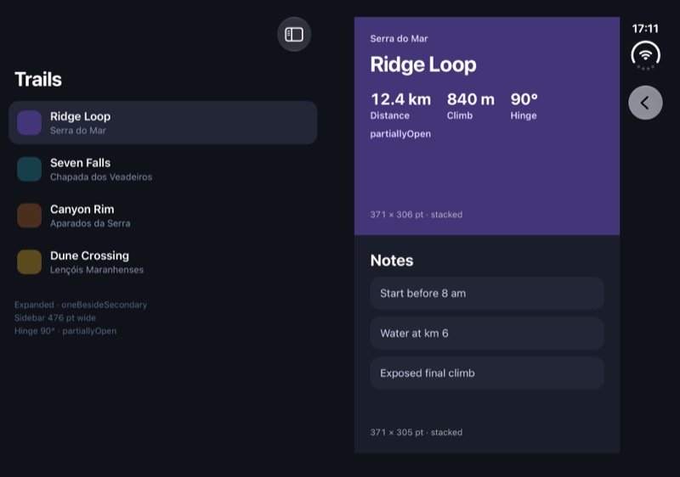Click the brown Canyon Rim color swatch
Viewport: 680px width, 477px height.
pos(30,215)
